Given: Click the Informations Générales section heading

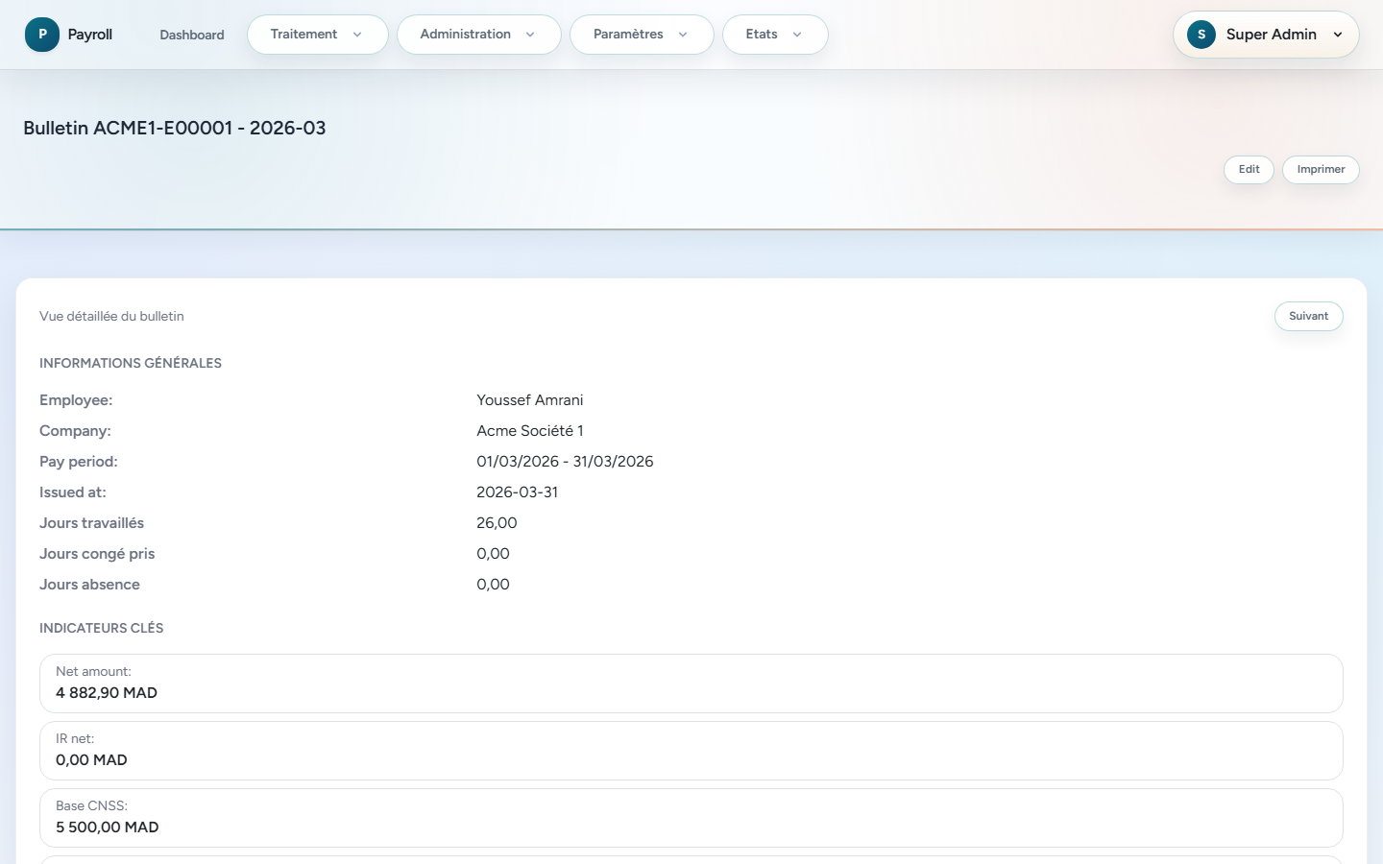Looking at the screenshot, I should pyautogui.click(x=131, y=363).
